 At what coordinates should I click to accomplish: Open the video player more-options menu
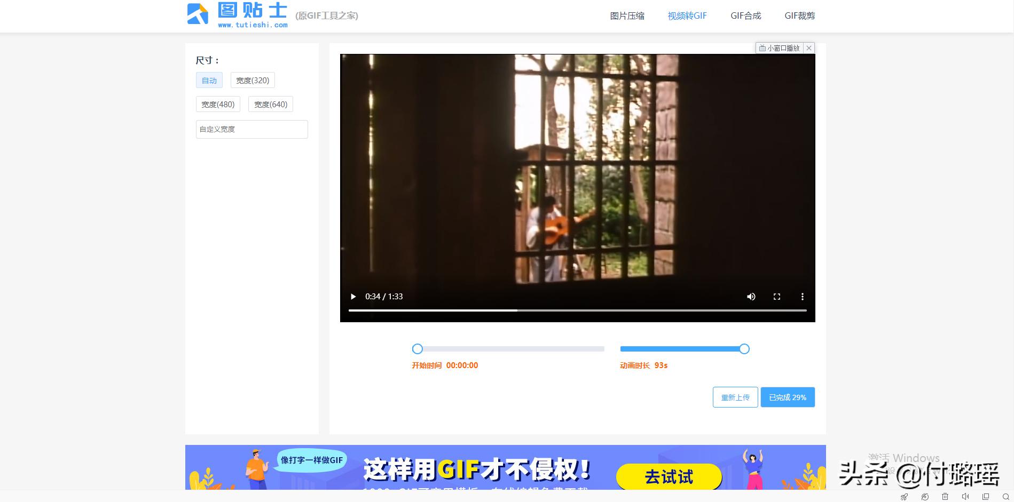click(x=803, y=297)
